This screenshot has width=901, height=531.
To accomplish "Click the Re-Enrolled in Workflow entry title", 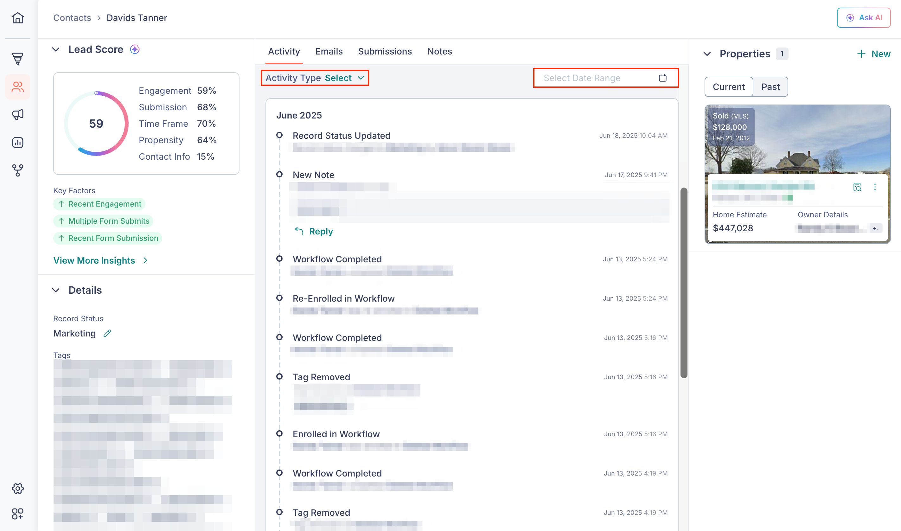I will 343,298.
